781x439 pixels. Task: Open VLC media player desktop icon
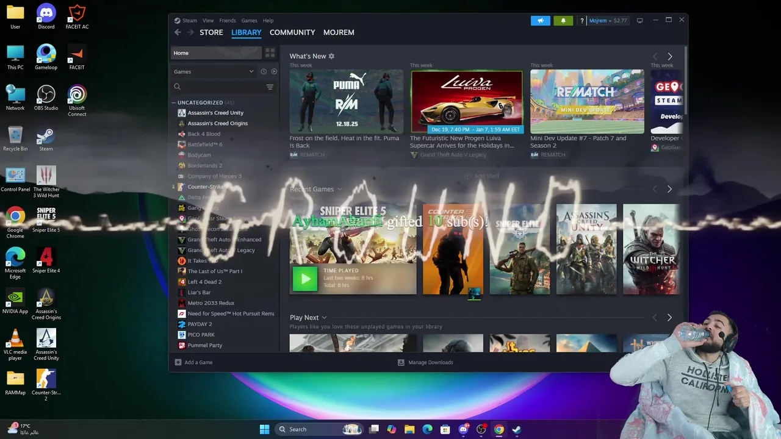click(15, 344)
